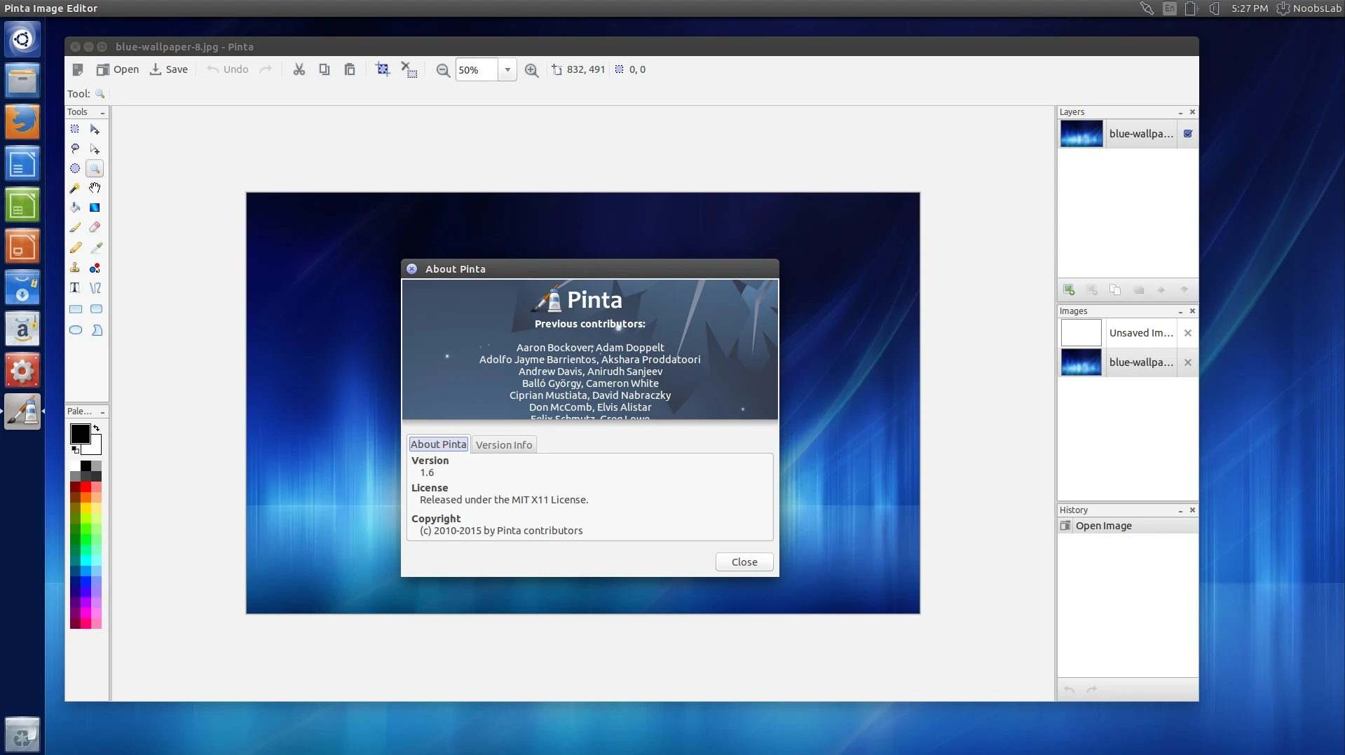1345x755 pixels.
Task: Click the primary color swatch
Action: pos(80,434)
